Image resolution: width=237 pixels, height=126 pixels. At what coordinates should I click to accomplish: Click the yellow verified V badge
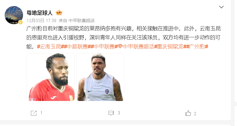point(21,22)
